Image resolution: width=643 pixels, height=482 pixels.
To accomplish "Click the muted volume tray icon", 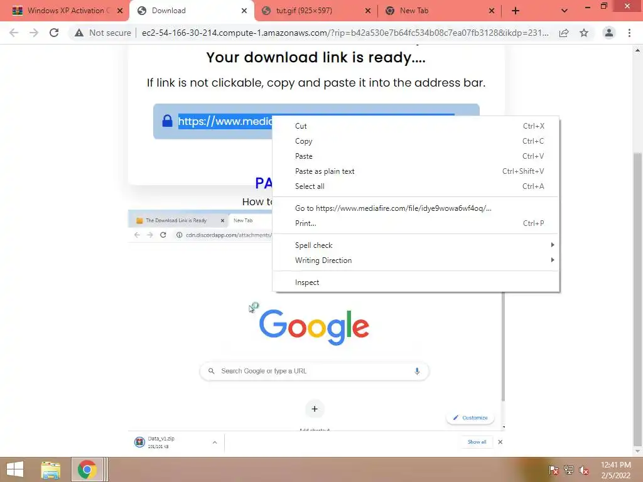I will point(584,469).
